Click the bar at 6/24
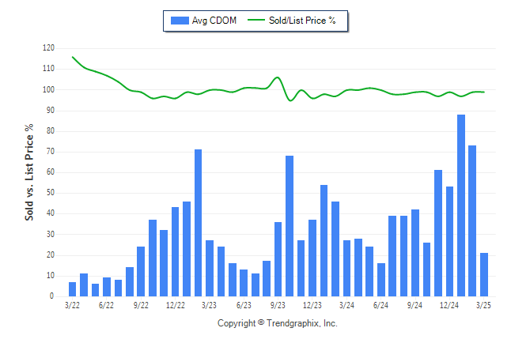Viewport: 511px width, 343px height. coord(381,280)
